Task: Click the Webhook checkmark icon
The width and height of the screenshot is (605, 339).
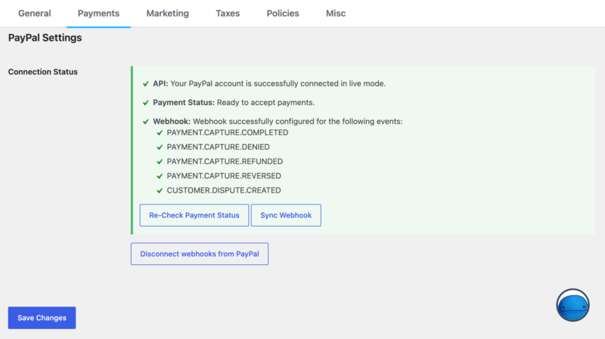Action: [145, 122]
